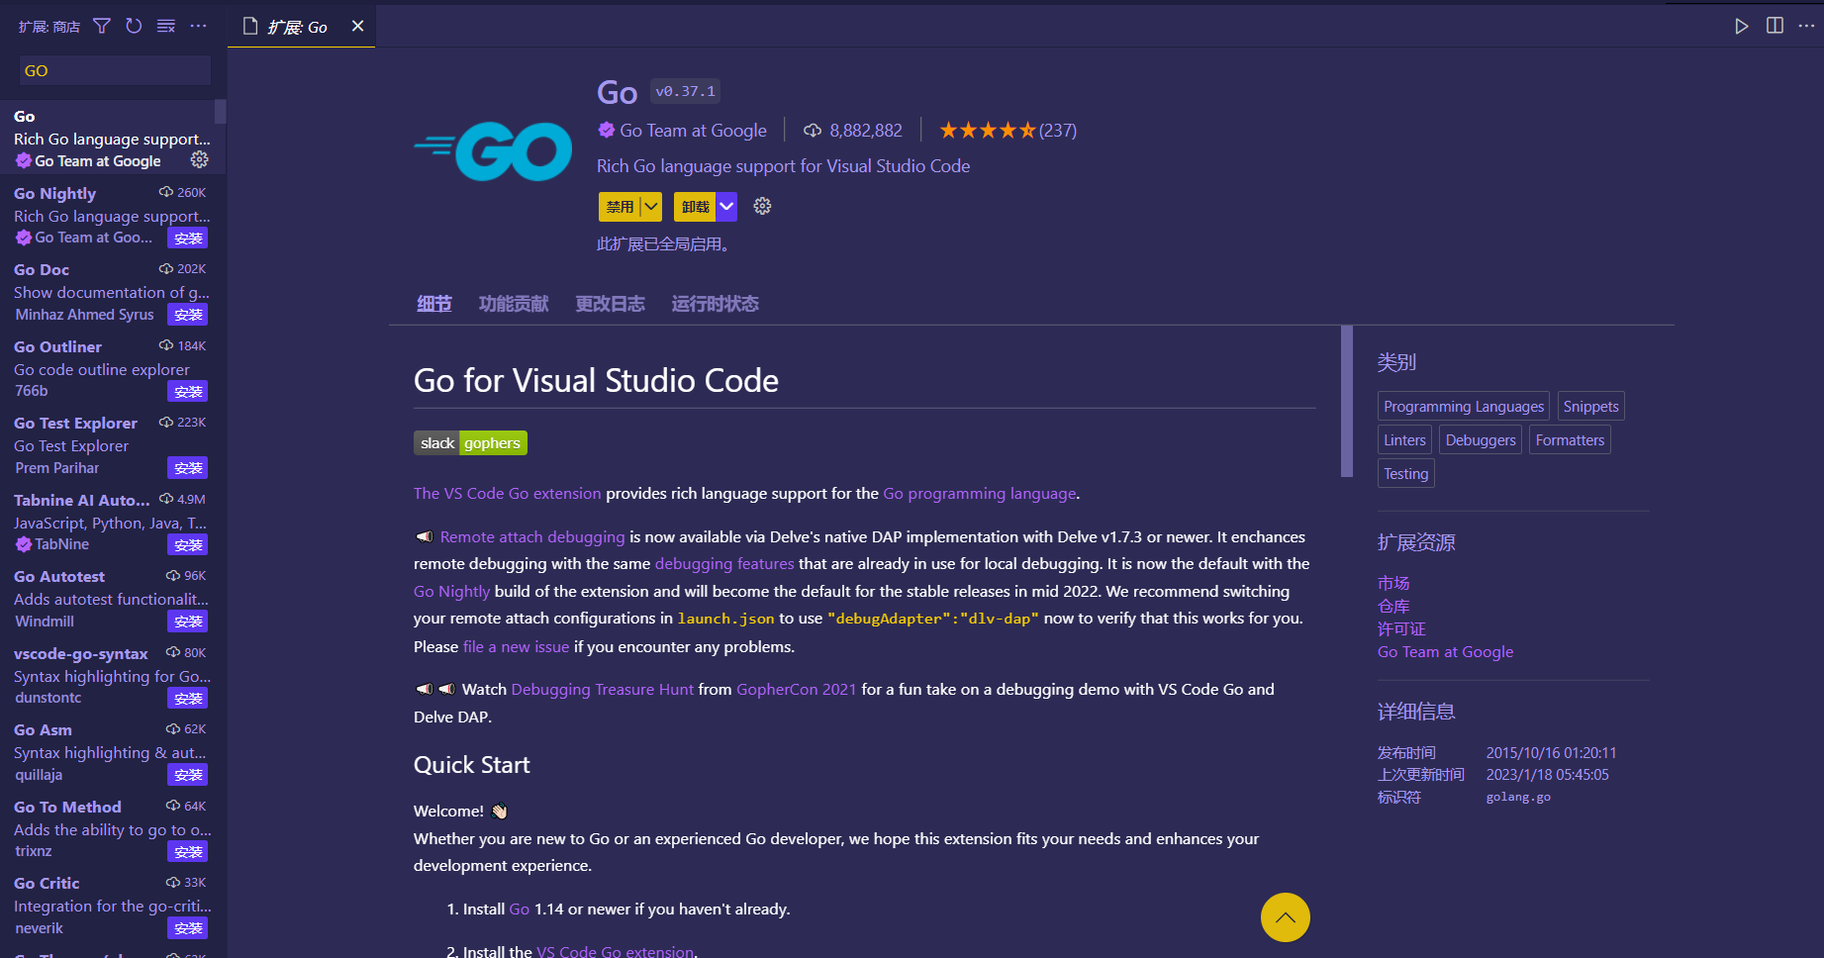Clear extension search results icon
This screenshot has width=1824, height=958.
pyautogui.click(x=166, y=26)
